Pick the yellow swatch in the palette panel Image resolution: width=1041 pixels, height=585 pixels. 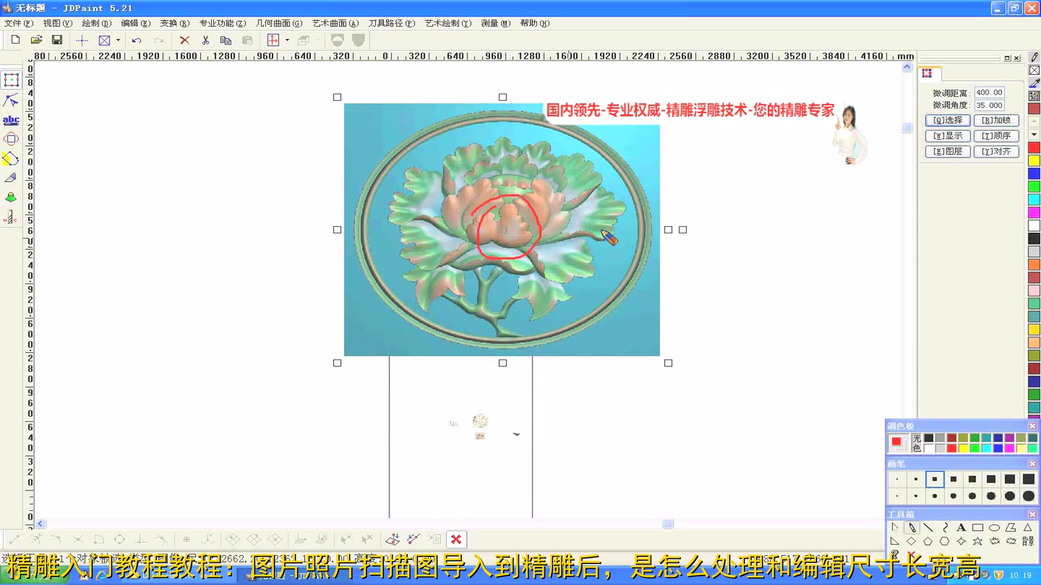[x=963, y=448]
